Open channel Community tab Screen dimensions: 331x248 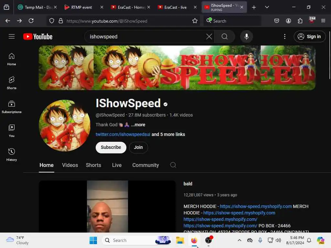coord(145,165)
